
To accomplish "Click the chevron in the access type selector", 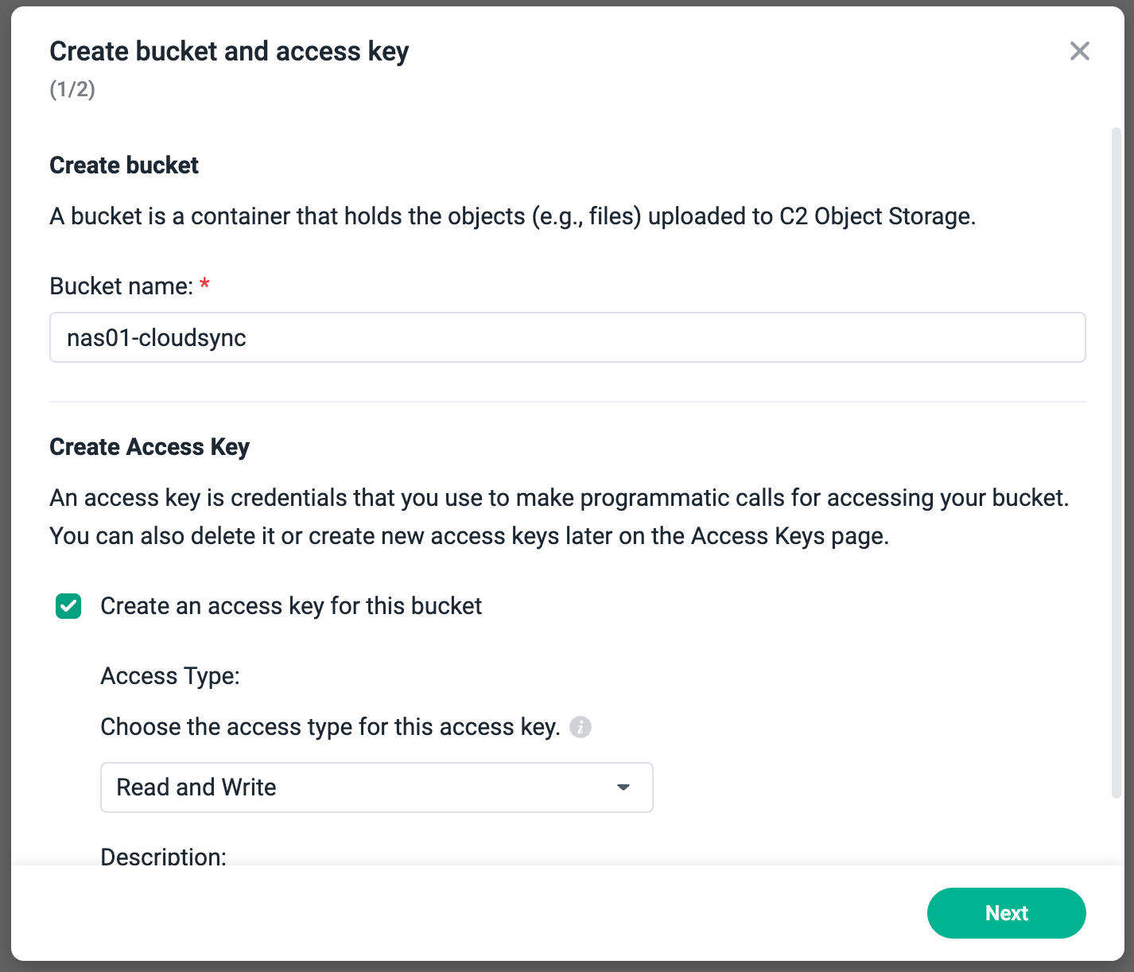I will point(623,787).
